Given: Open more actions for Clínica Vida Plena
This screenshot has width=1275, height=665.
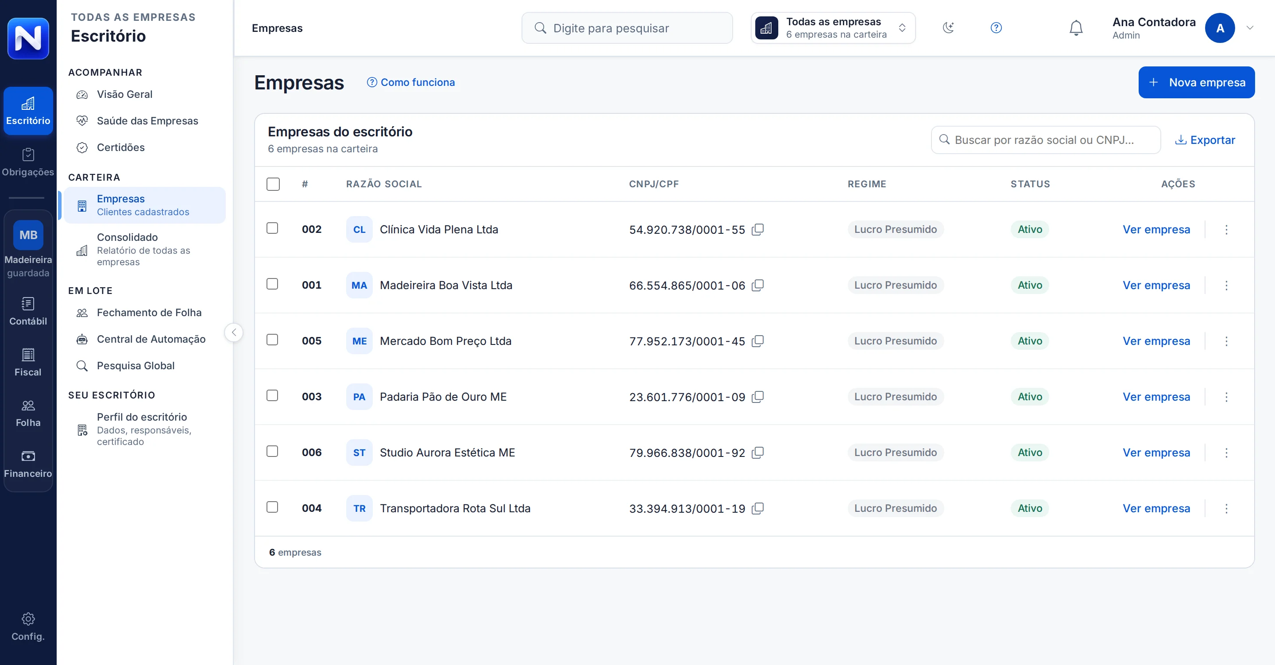Looking at the screenshot, I should pos(1226,229).
